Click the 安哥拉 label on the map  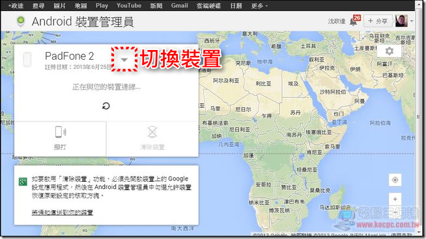(264, 184)
